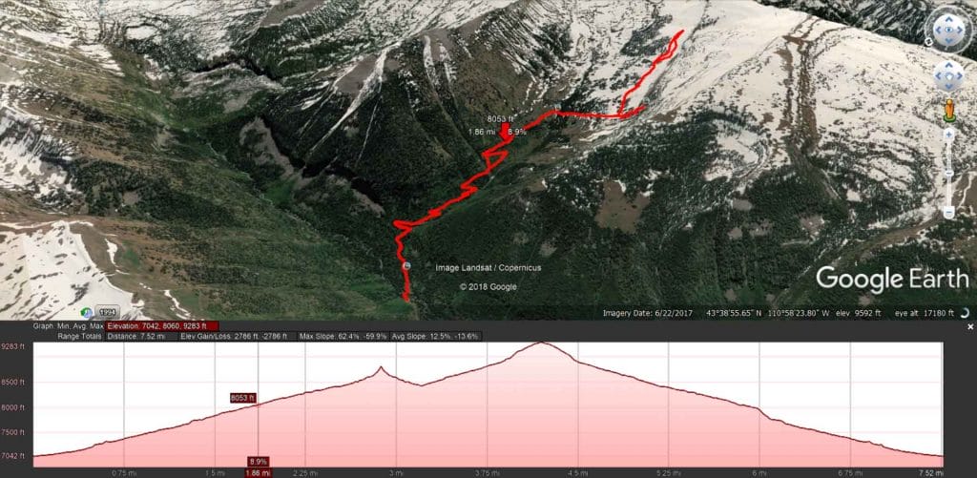Click the 8053 ft elevation cursor label
Image resolution: width=977 pixels, height=478 pixels.
click(243, 398)
